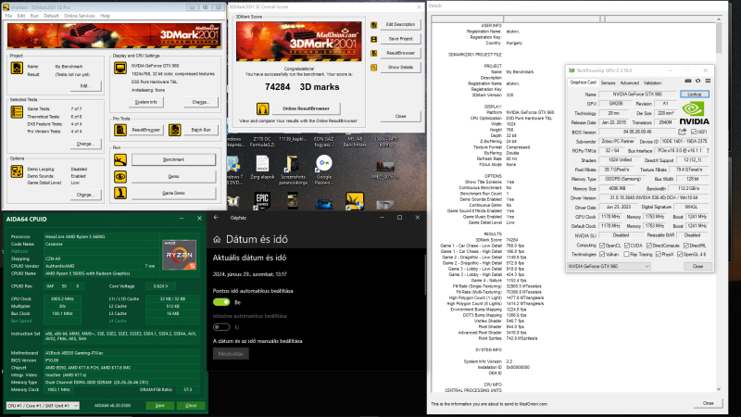Open the File menu in 3DMark2001
The image size is (741, 417).
[8, 16]
